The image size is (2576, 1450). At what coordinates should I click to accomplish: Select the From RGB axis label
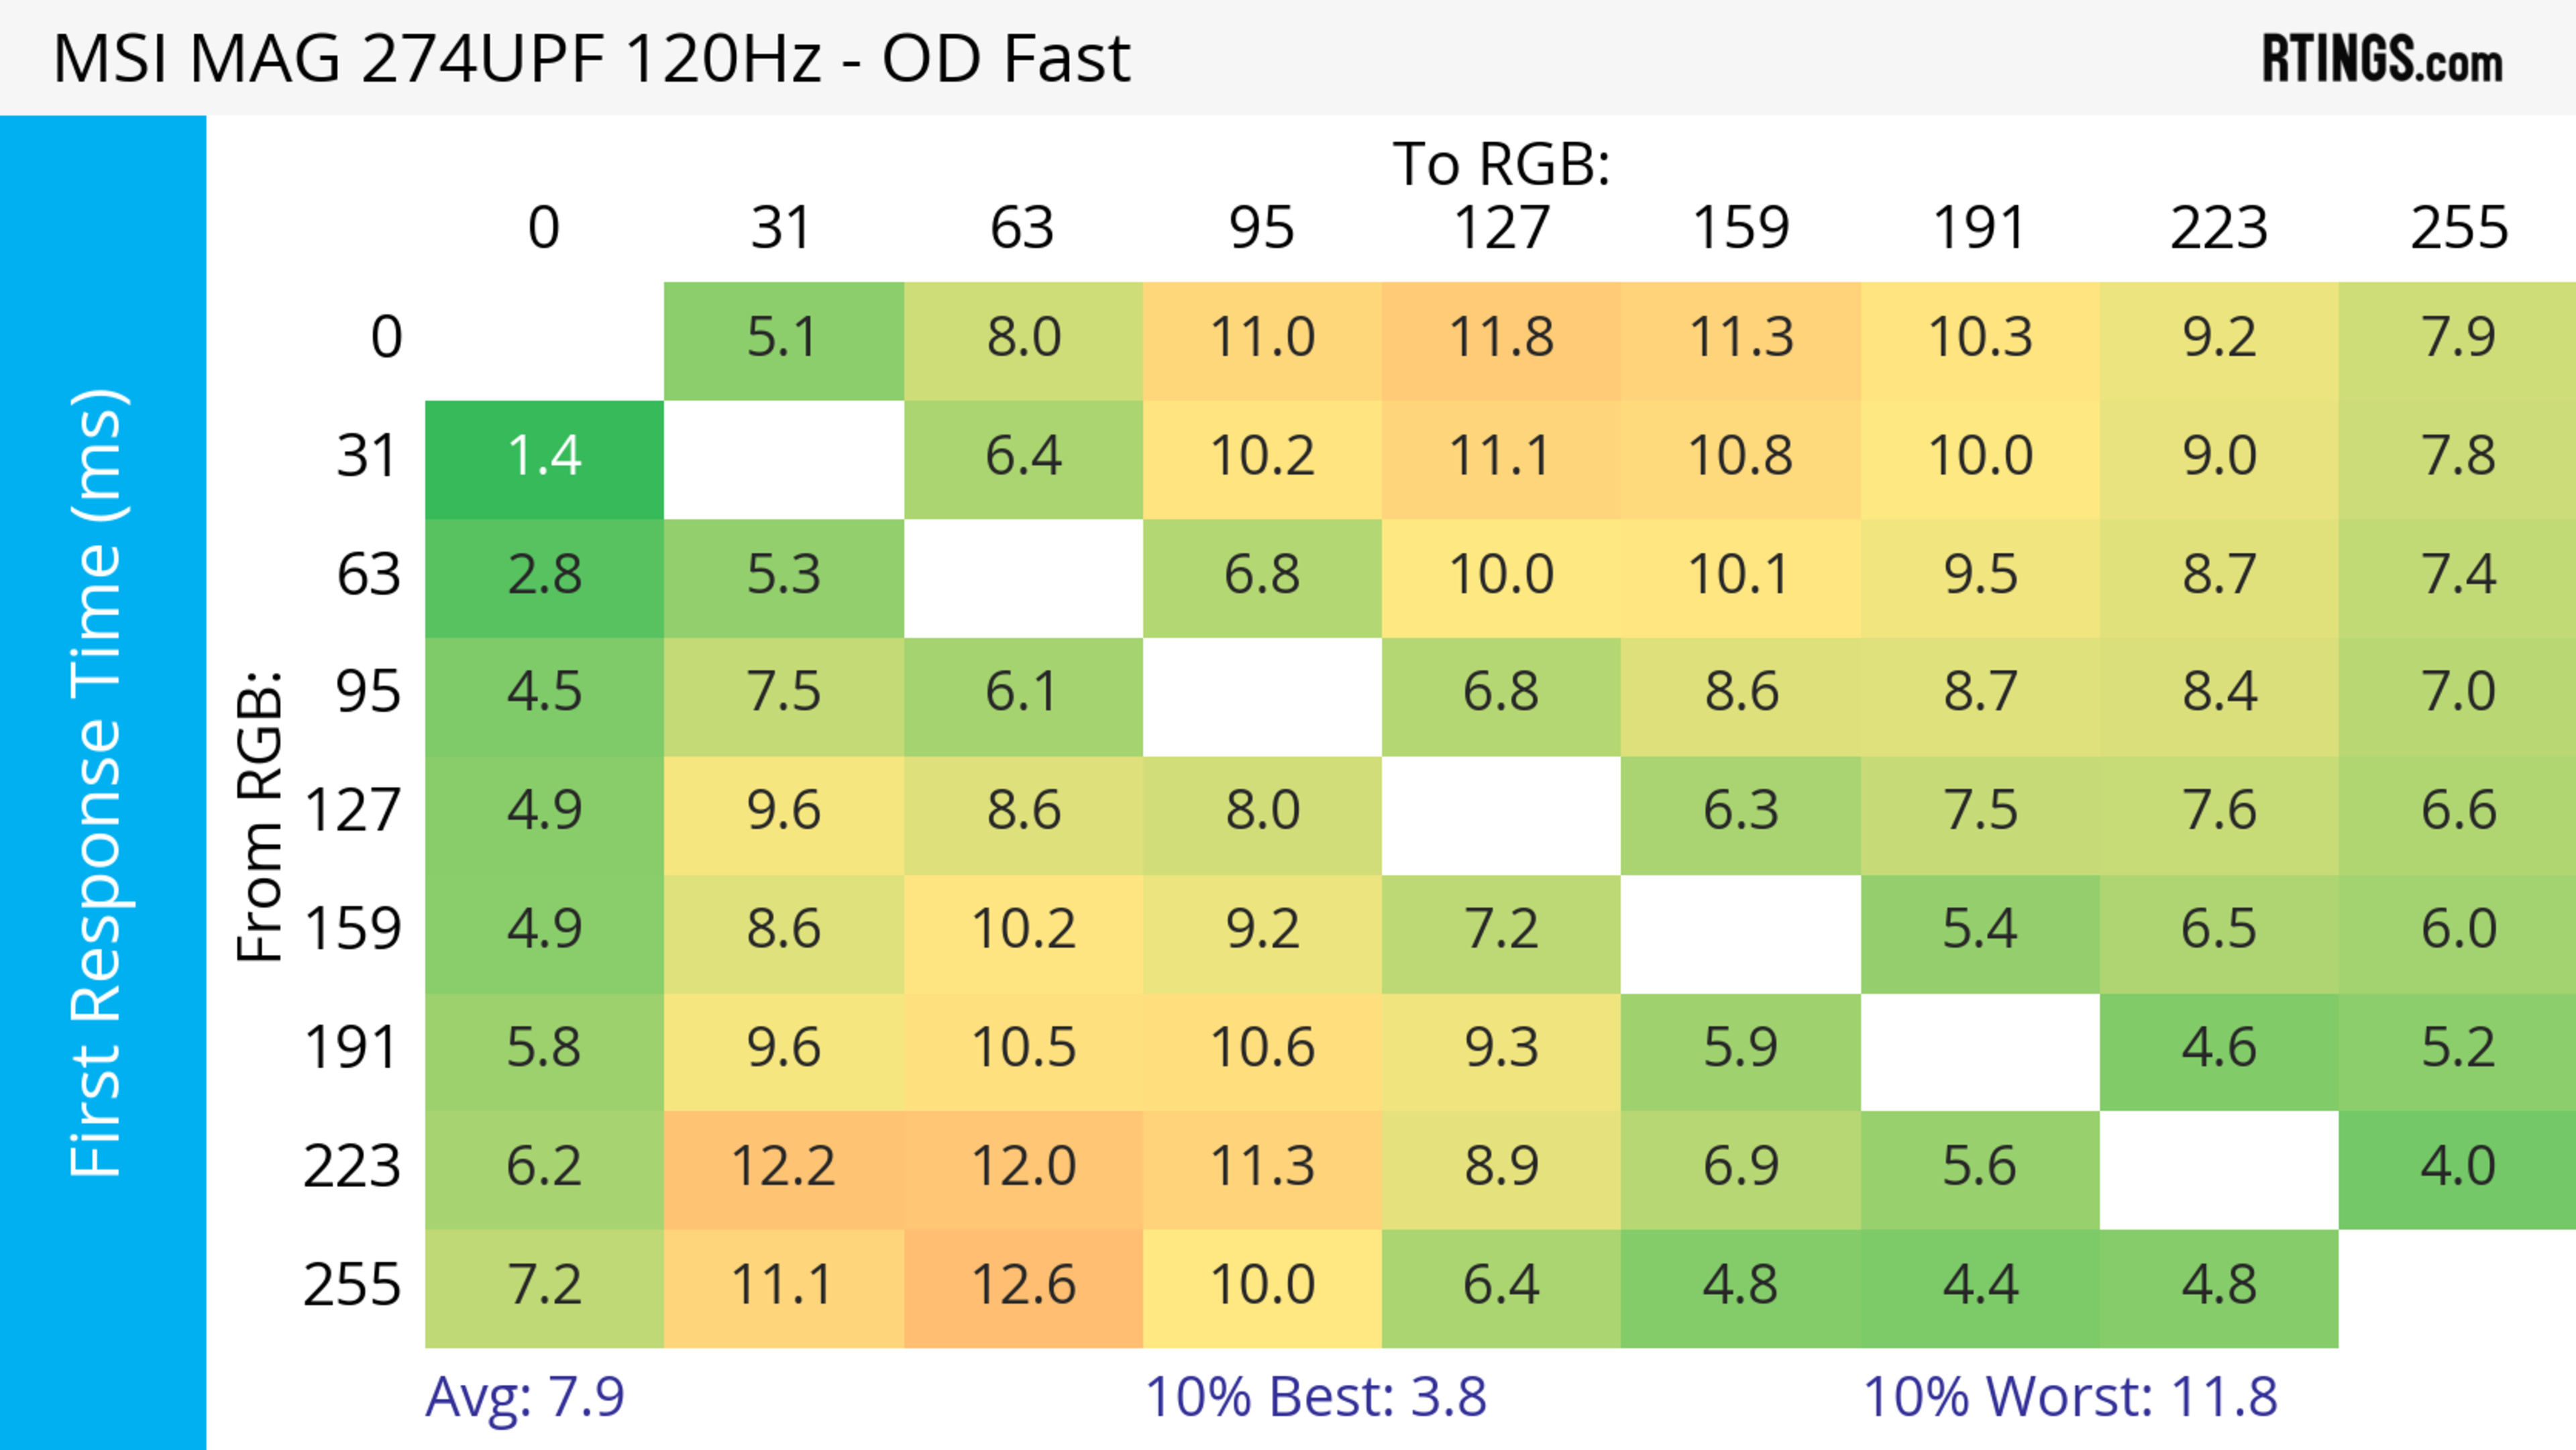pos(260,816)
